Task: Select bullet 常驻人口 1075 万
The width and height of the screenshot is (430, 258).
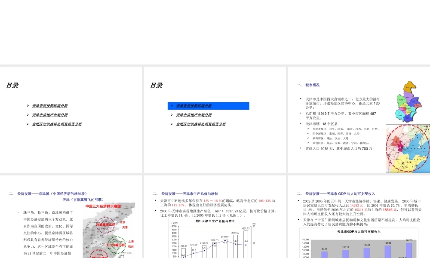Action: click(340, 149)
